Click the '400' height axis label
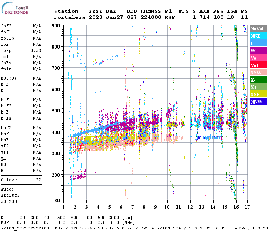269x231 pixels. point(56,132)
